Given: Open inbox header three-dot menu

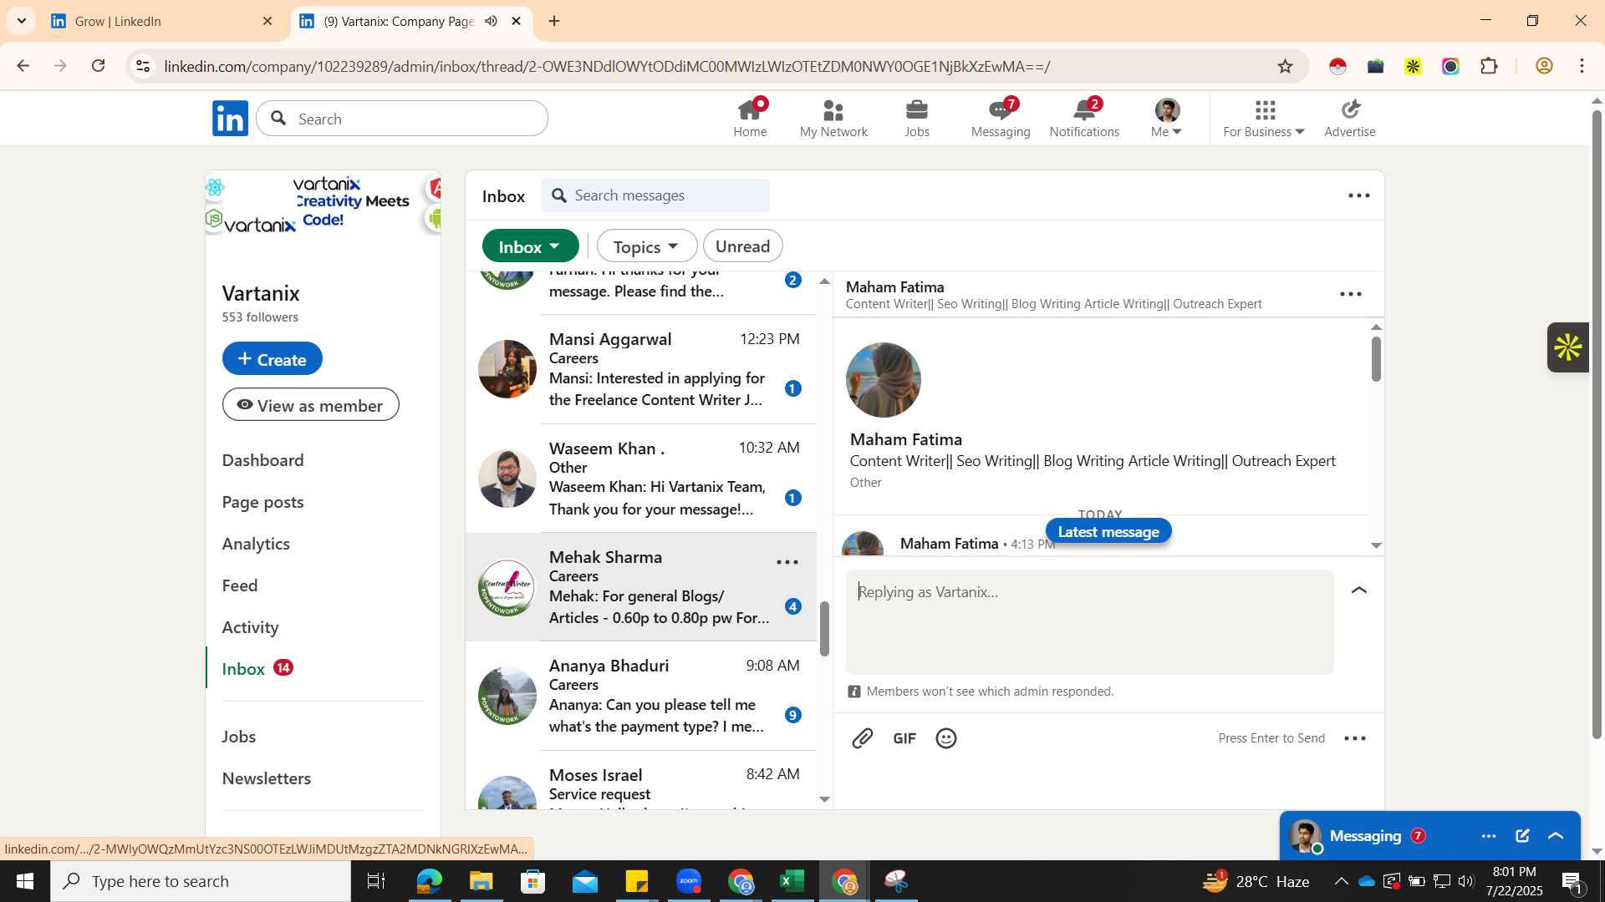Looking at the screenshot, I should point(1359,195).
